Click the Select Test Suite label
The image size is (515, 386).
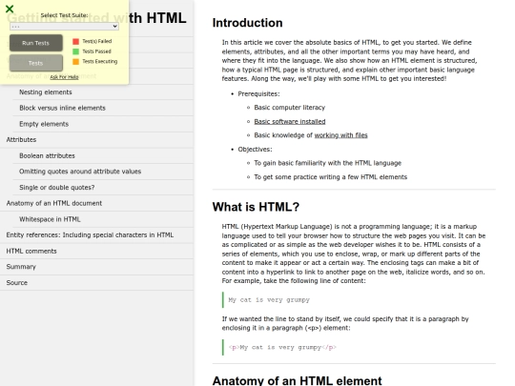[65, 15]
